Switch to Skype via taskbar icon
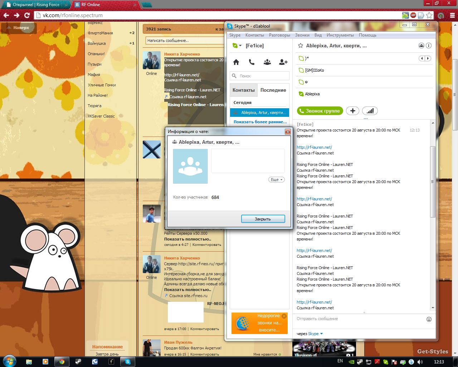The width and height of the screenshot is (458, 367). click(x=128, y=362)
